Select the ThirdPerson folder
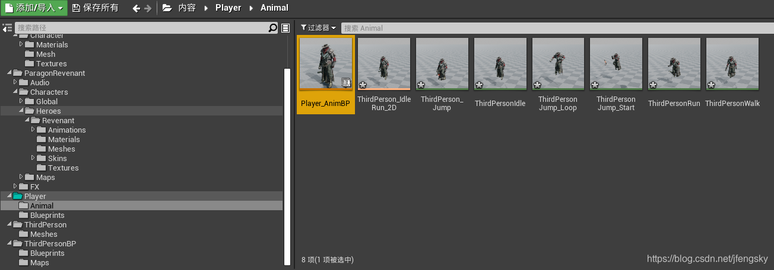 (45, 225)
